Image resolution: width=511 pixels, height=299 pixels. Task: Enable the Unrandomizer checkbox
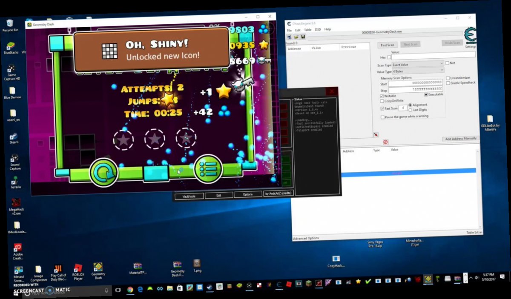click(448, 78)
